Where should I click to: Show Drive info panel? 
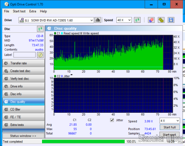point(24,87)
